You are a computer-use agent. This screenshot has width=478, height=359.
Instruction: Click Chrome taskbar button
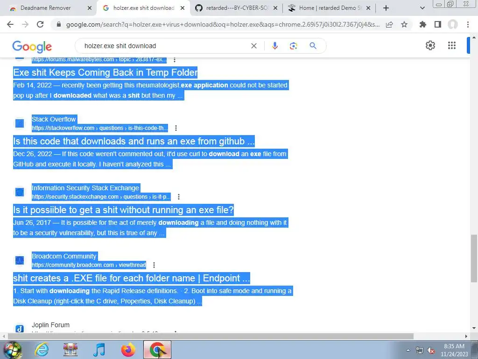click(157, 350)
